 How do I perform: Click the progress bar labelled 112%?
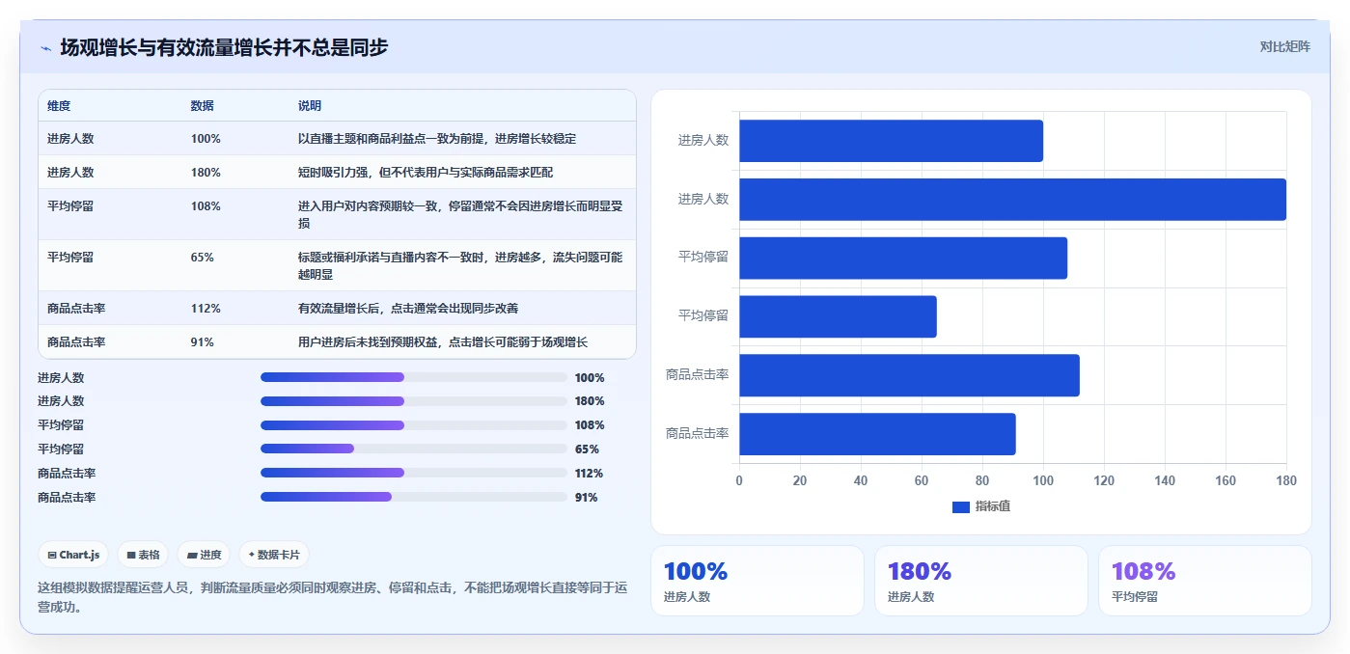pyautogui.click(x=413, y=473)
